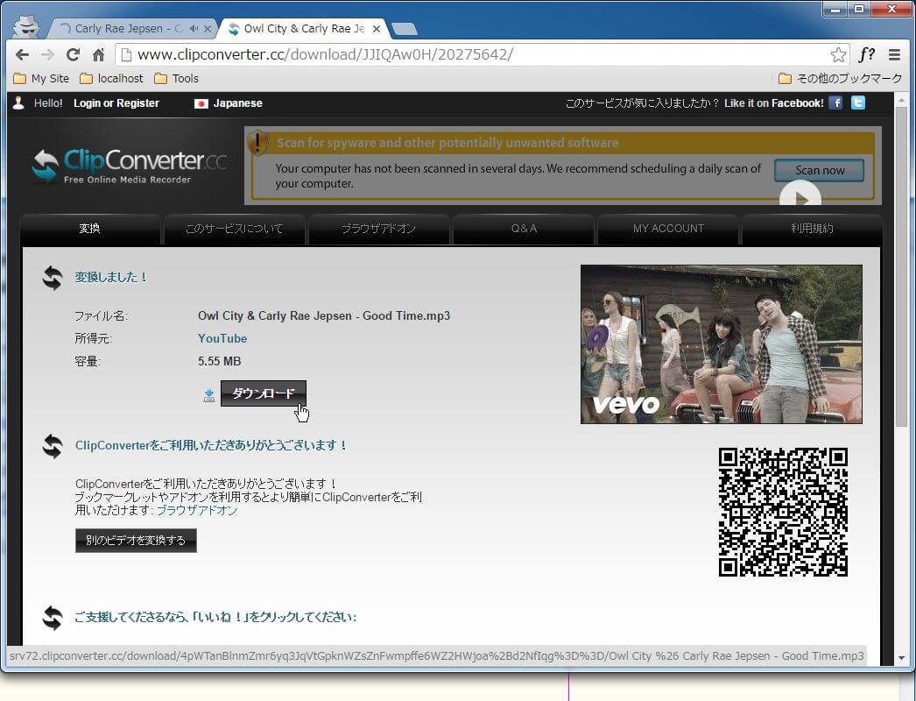Click the Scan now ad button
Image resolution: width=916 pixels, height=701 pixels.
click(x=820, y=170)
